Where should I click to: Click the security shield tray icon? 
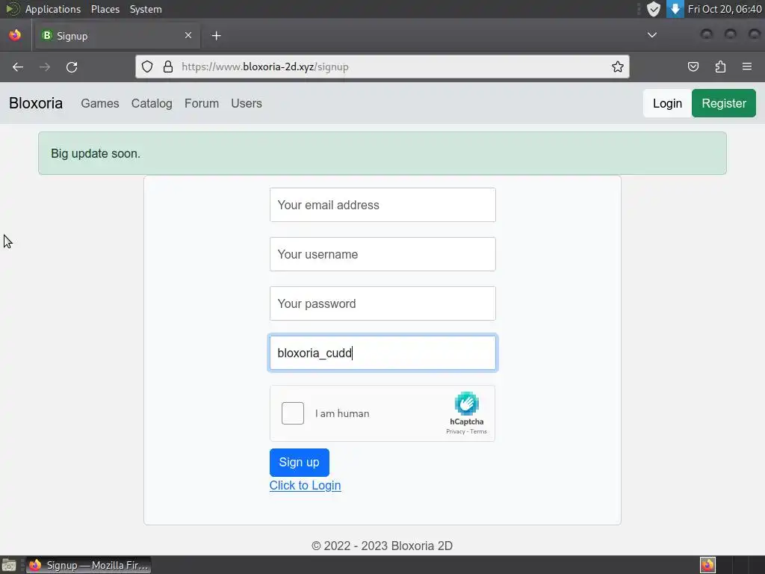click(653, 9)
